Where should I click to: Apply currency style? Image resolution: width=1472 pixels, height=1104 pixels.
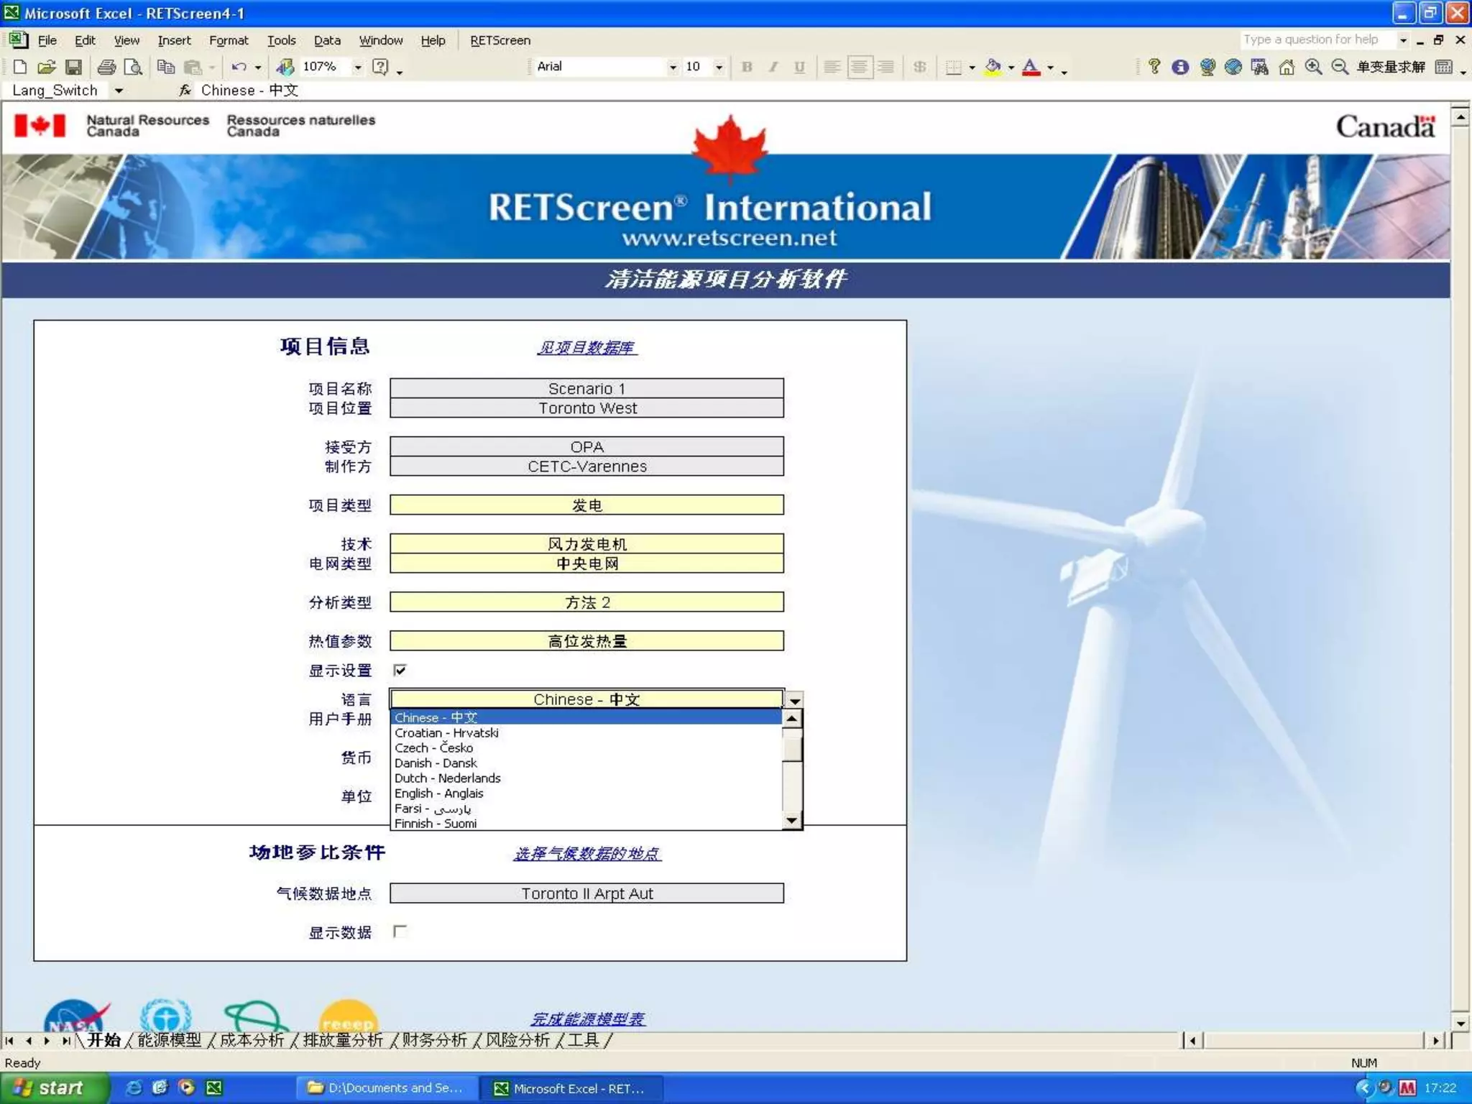coord(919,67)
